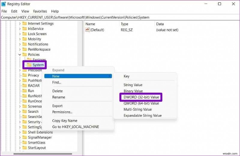Select Expandable String Value
The width and height of the screenshot is (240, 156).
click(142, 115)
